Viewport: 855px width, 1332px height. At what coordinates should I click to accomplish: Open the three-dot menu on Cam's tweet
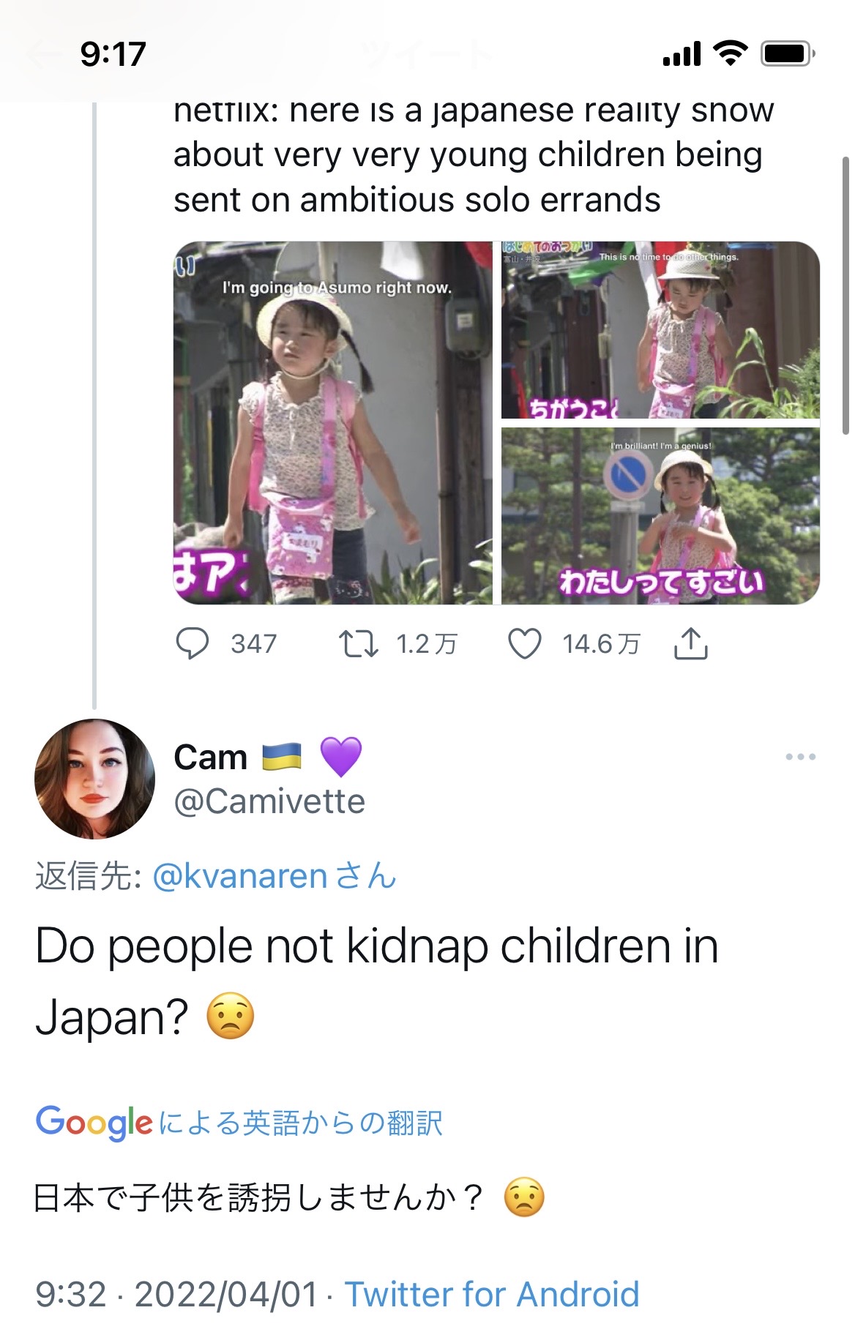800,757
